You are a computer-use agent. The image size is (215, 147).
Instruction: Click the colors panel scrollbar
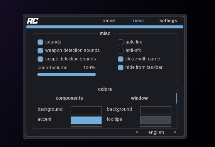(177, 98)
